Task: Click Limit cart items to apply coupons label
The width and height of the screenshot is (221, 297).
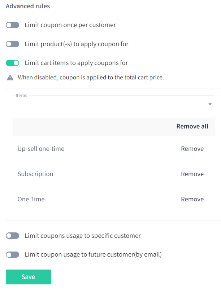Action: [x=77, y=63]
